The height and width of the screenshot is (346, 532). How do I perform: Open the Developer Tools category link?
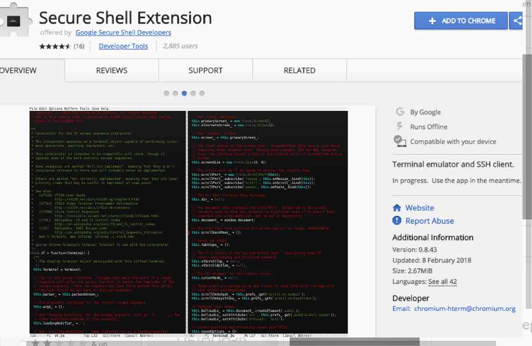coord(123,46)
